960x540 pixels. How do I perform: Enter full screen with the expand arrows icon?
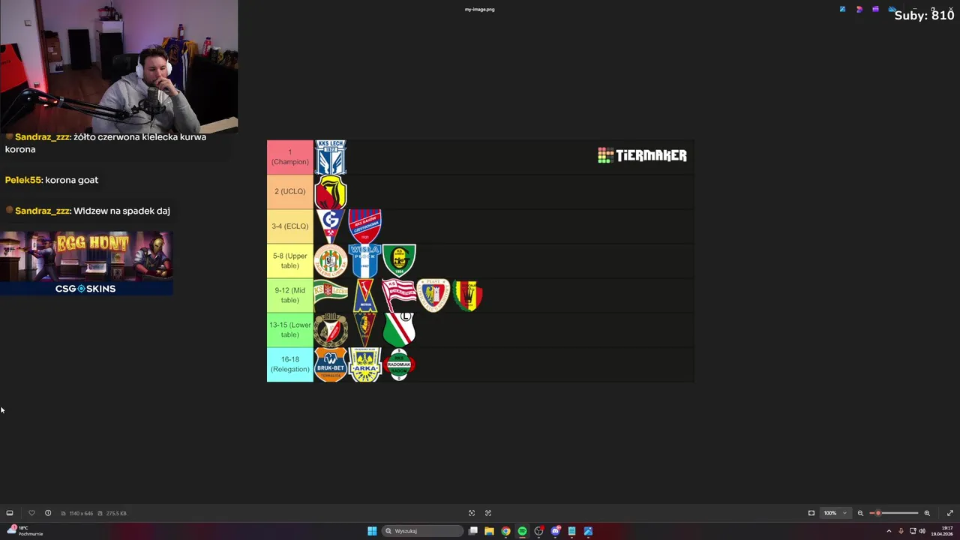coord(950,513)
